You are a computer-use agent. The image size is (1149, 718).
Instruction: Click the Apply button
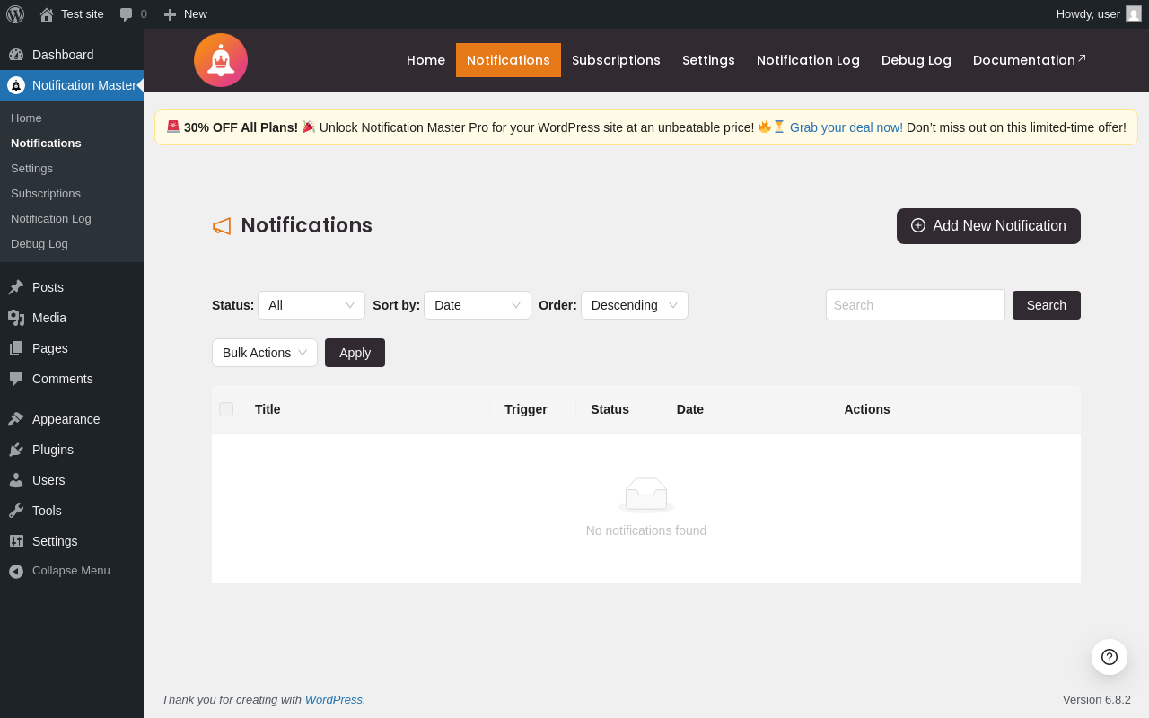pos(355,353)
